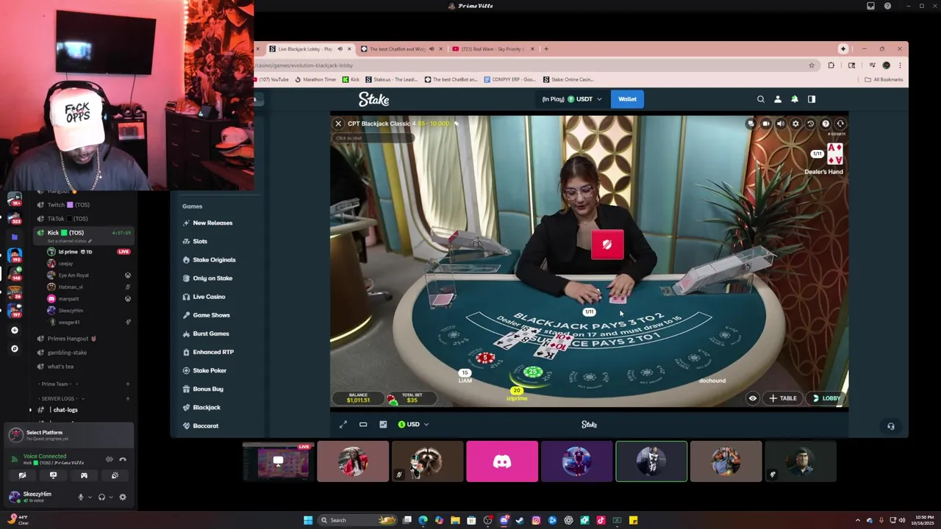Return to the LOBBY button
The width and height of the screenshot is (941, 529).
pyautogui.click(x=826, y=398)
